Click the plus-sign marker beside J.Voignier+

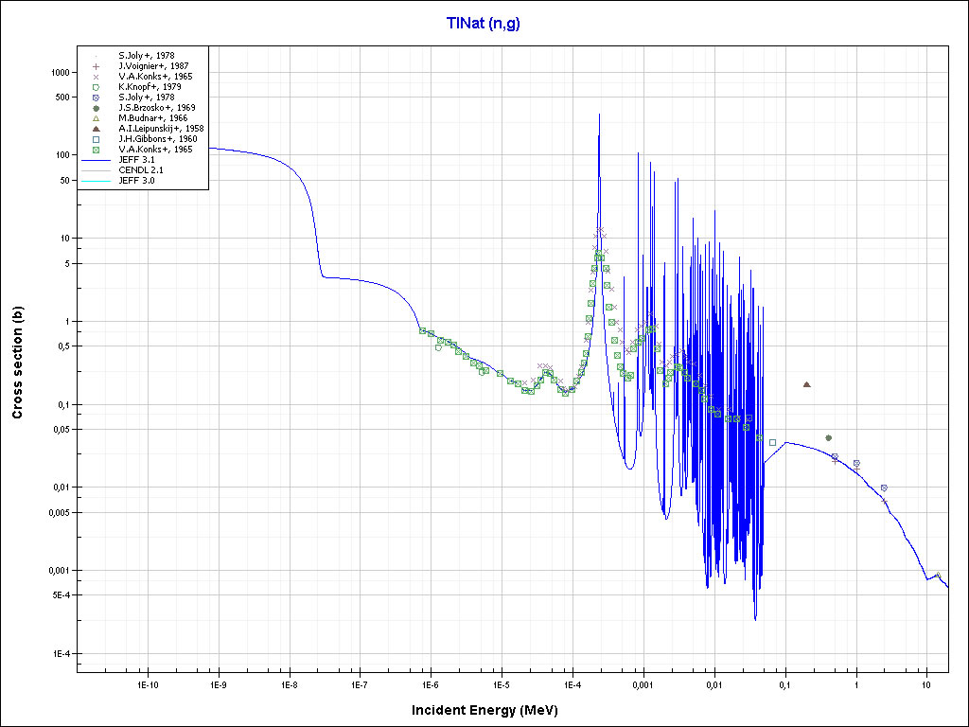96,66
